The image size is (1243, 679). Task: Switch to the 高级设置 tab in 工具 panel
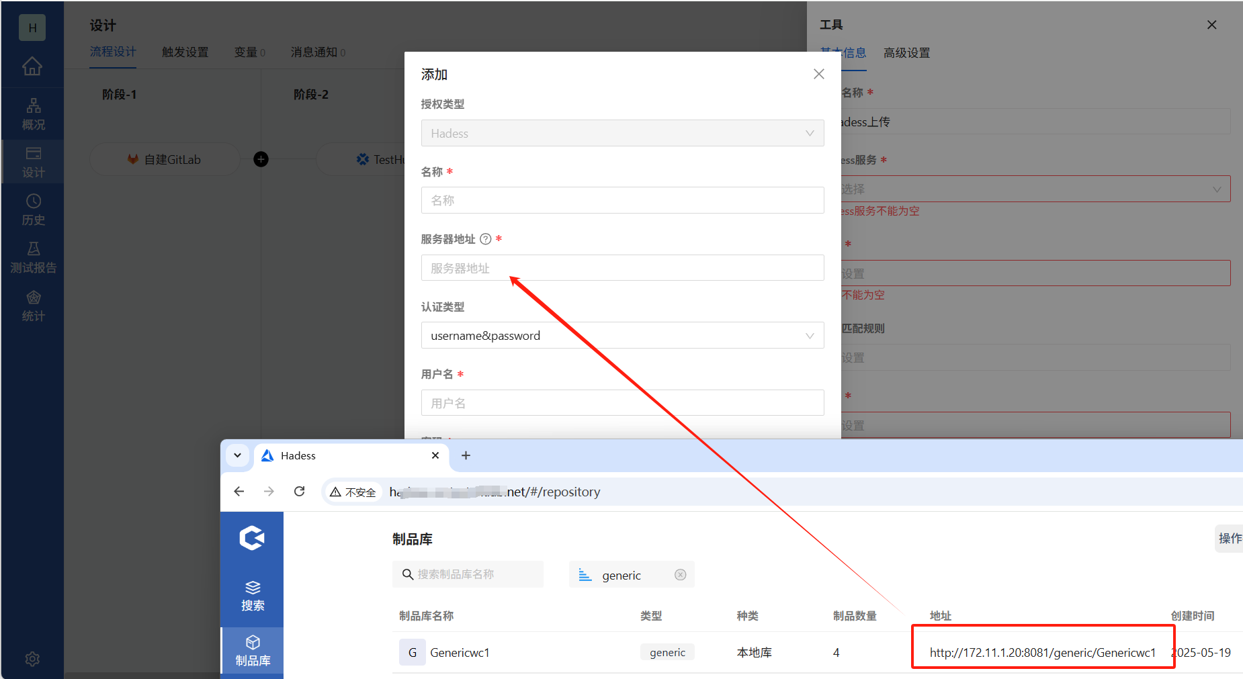pyautogui.click(x=906, y=53)
